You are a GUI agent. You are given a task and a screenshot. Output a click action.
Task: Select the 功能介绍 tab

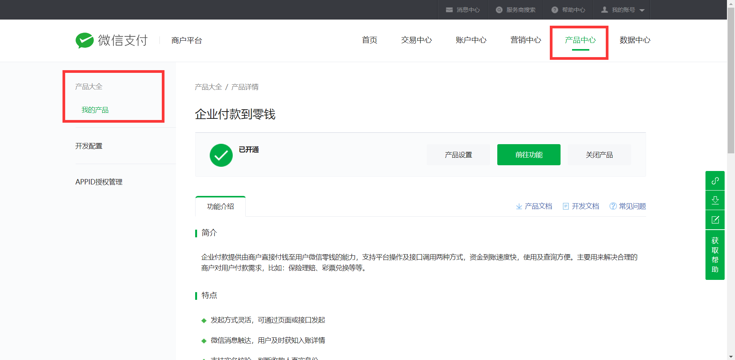[x=220, y=207]
